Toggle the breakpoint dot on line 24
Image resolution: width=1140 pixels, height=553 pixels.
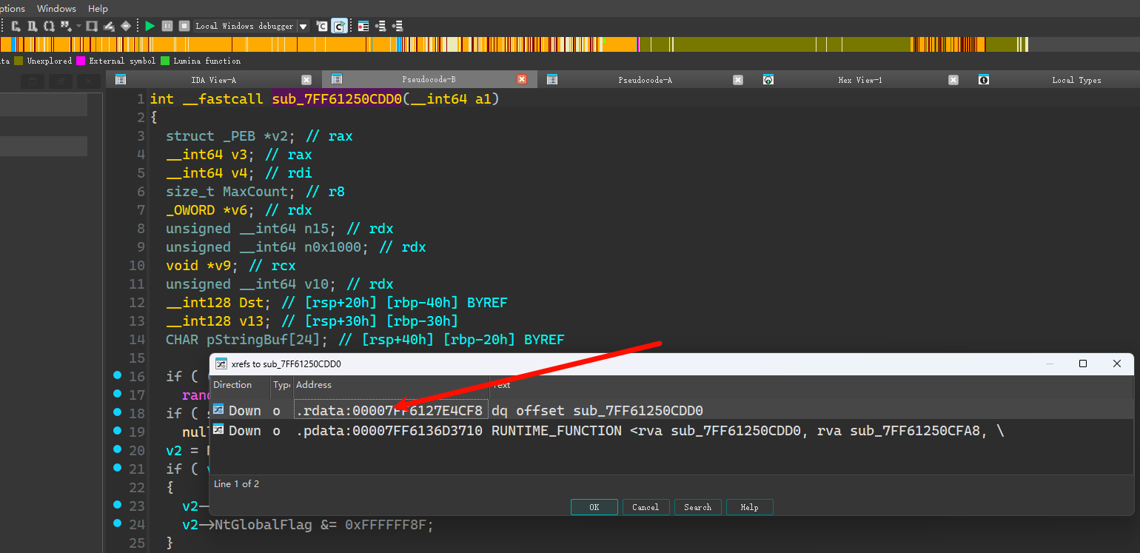[x=117, y=523]
